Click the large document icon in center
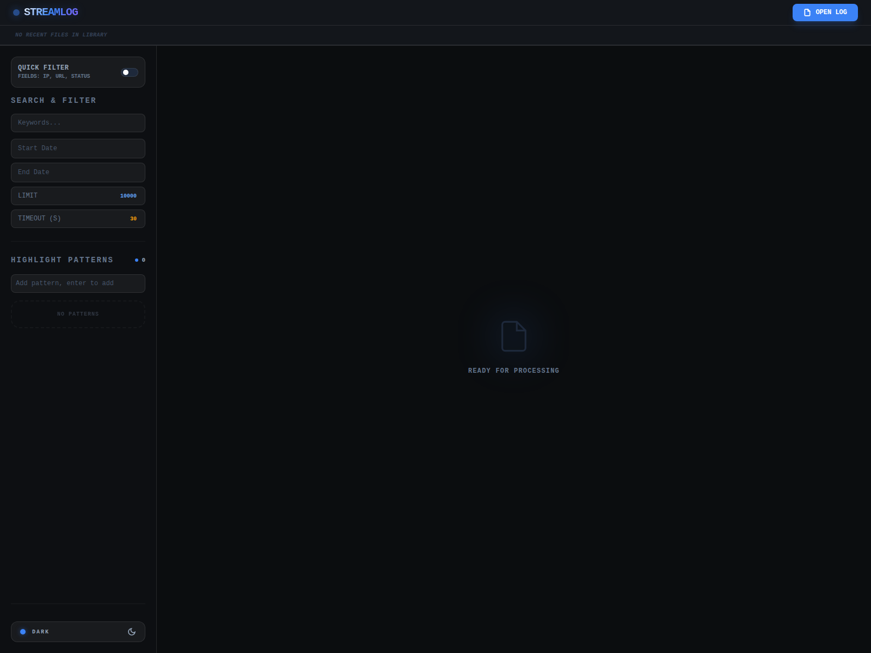Viewport: 871px width, 653px height. pos(513,336)
